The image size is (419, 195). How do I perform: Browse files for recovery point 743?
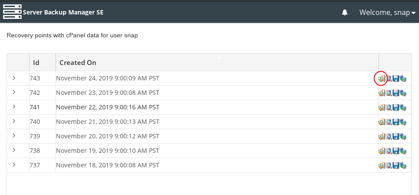(382, 79)
